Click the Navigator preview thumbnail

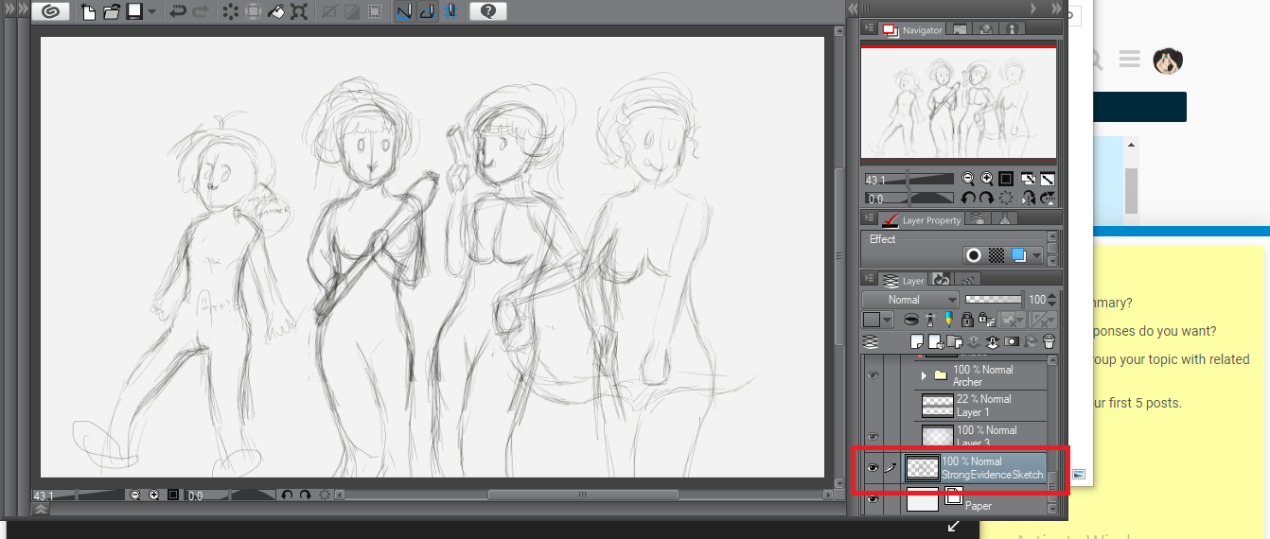click(958, 102)
